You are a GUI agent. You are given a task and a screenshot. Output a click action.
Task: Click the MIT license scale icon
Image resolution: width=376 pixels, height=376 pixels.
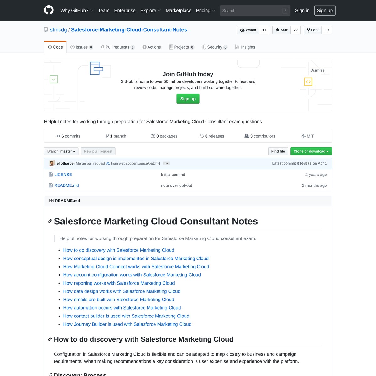[x=303, y=136]
